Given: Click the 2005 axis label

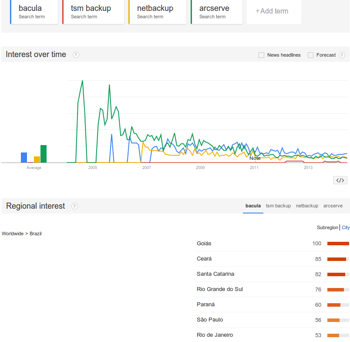Looking at the screenshot, I should coord(93,168).
